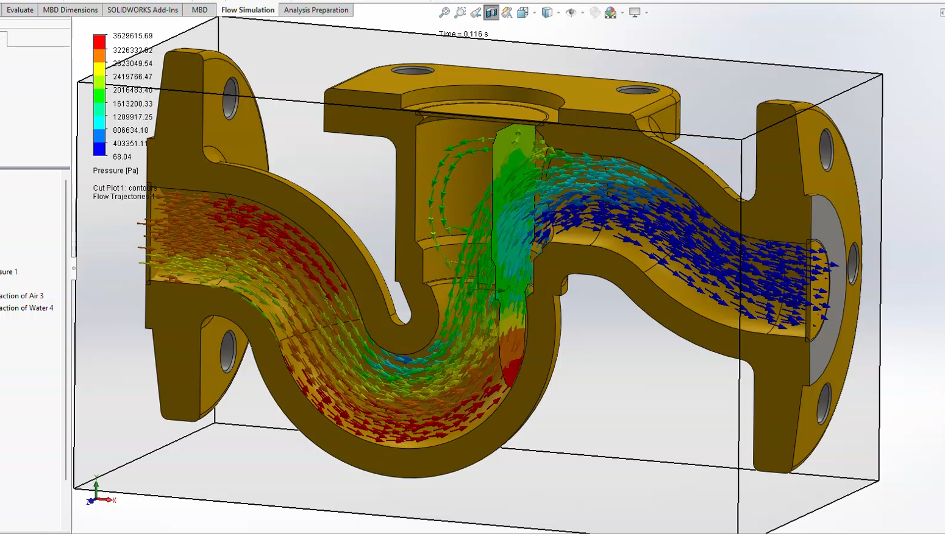Switch to the MBD tab
The height and width of the screenshot is (534, 945).
tap(199, 10)
